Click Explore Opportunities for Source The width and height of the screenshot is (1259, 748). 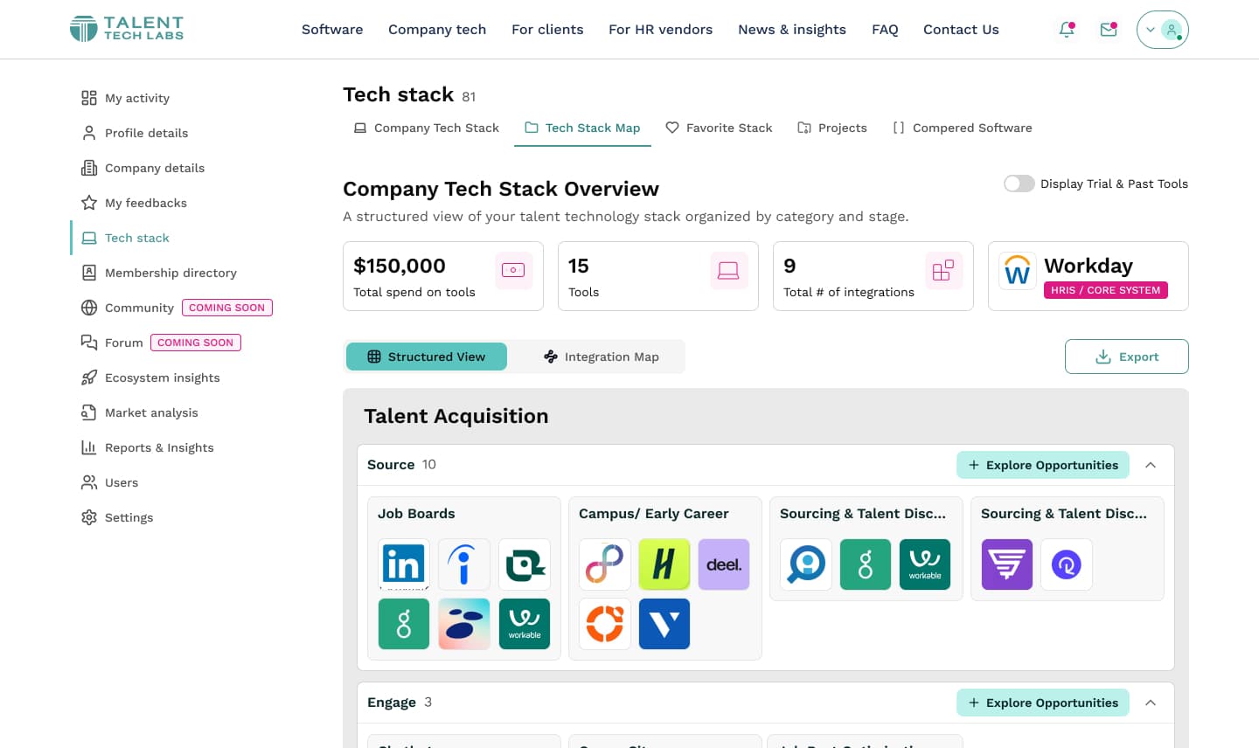tap(1042, 465)
